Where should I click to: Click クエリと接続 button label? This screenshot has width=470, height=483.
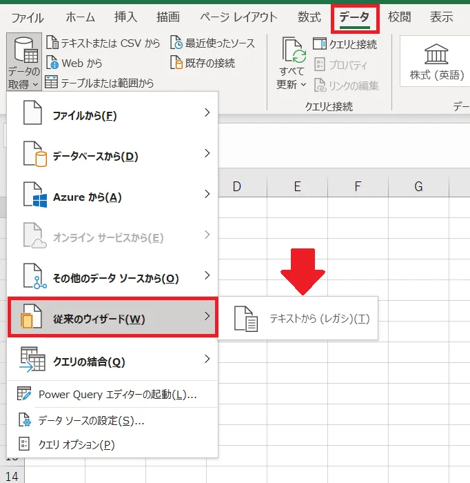tap(353, 44)
